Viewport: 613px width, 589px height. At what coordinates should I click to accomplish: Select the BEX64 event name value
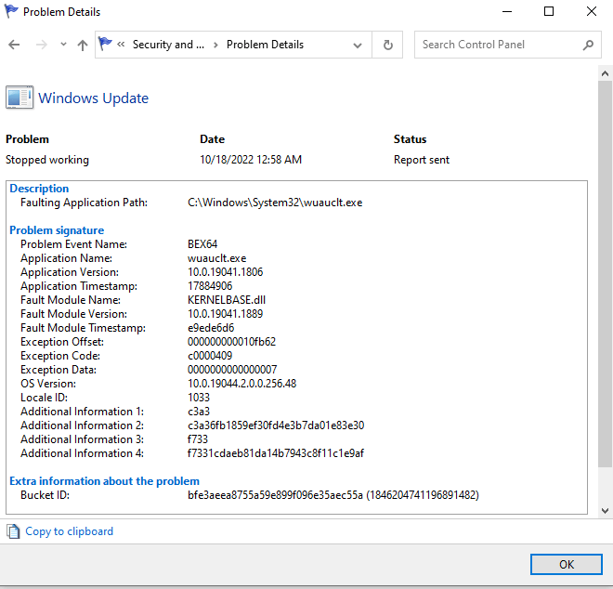pyautogui.click(x=202, y=244)
